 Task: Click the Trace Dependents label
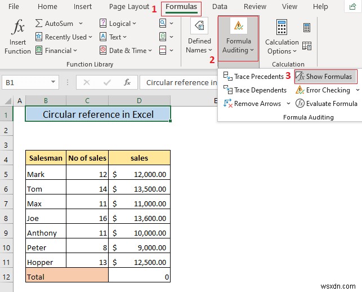260,90
